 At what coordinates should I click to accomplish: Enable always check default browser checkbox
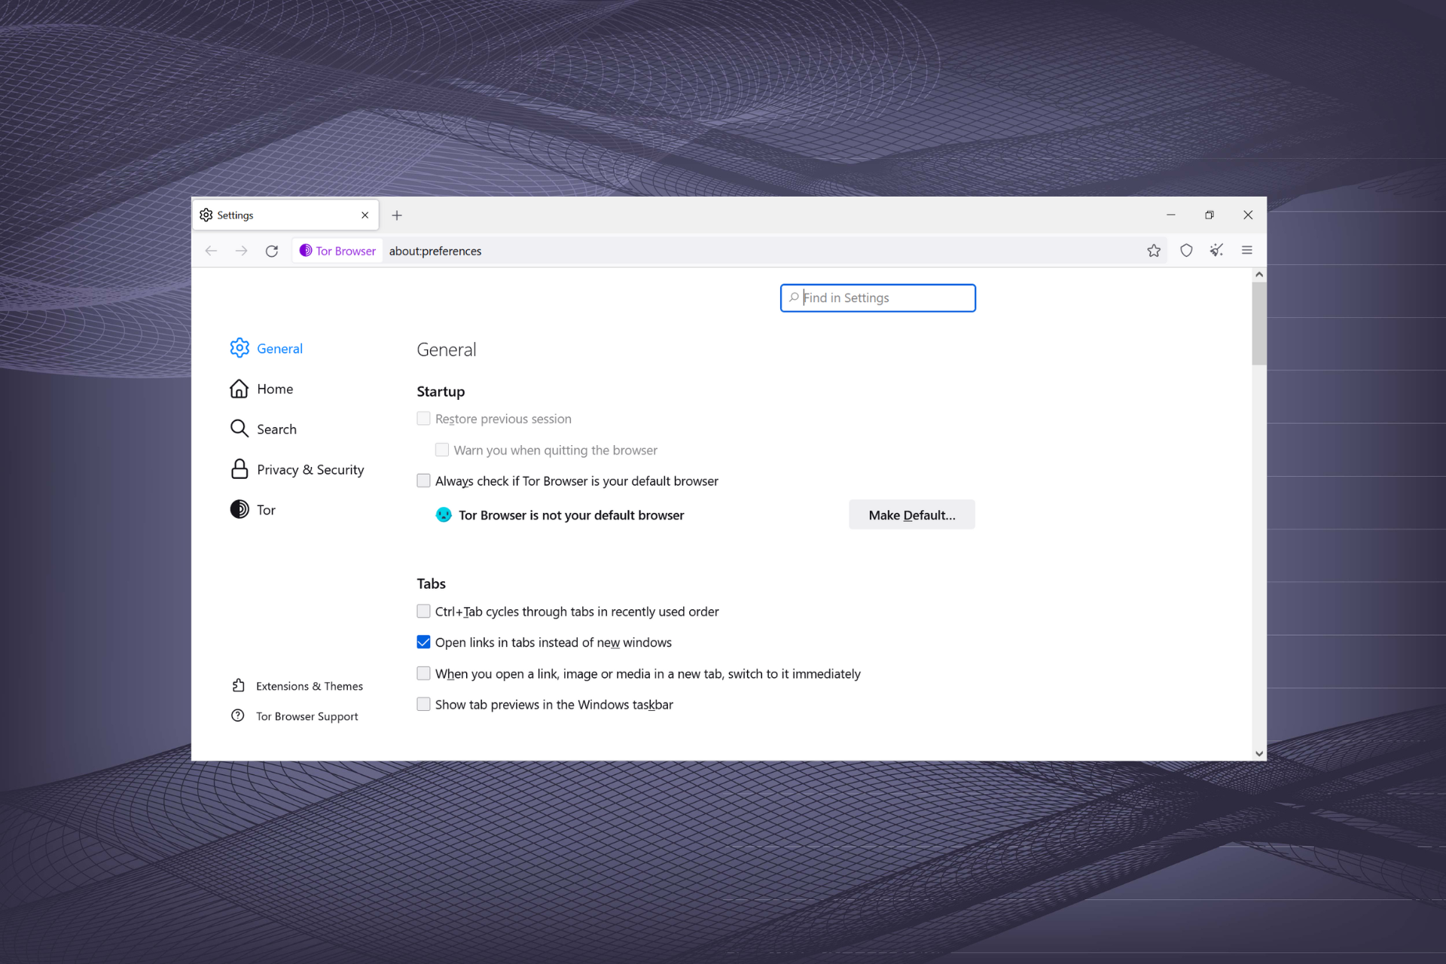point(424,480)
